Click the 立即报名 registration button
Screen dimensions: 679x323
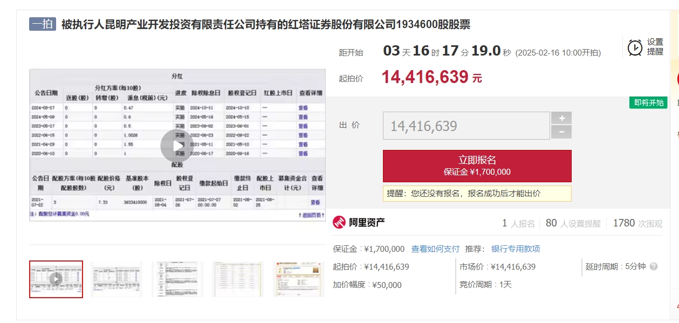[x=477, y=166]
